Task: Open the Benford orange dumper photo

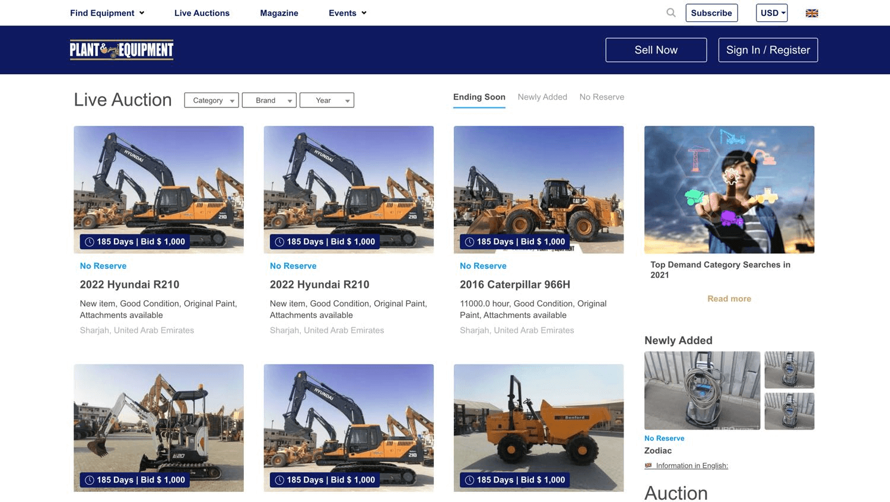Action: pos(539,428)
